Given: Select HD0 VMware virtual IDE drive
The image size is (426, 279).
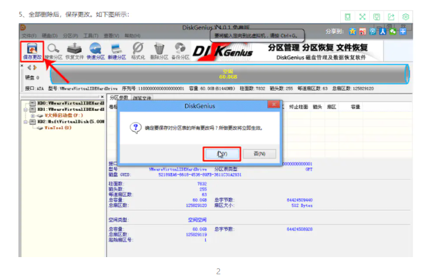Looking at the screenshot, I should (x=67, y=103).
